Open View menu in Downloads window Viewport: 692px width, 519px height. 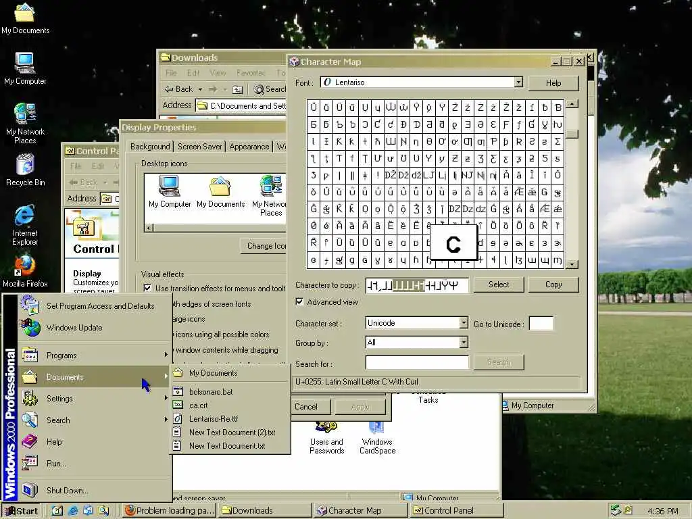pyautogui.click(x=218, y=73)
